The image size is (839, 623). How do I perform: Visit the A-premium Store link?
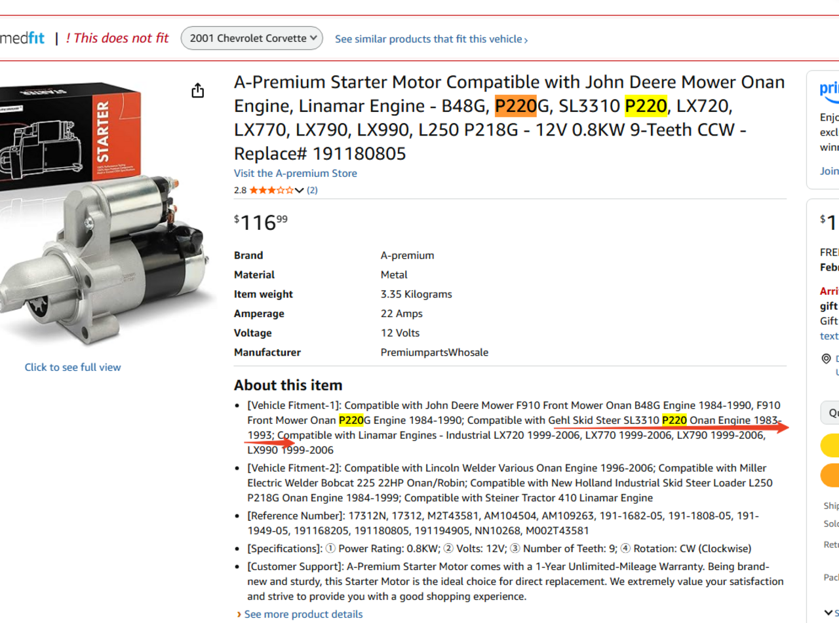click(x=296, y=174)
